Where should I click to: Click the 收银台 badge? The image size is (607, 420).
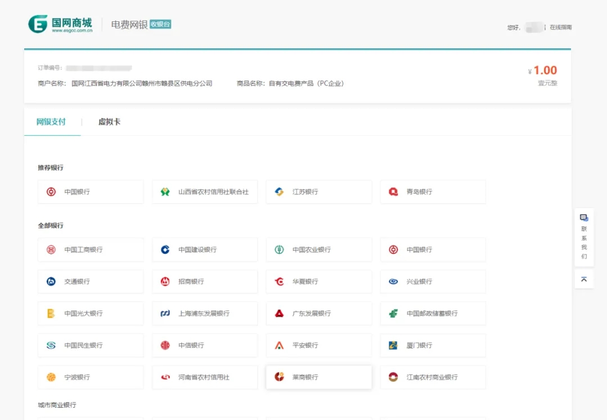160,24
